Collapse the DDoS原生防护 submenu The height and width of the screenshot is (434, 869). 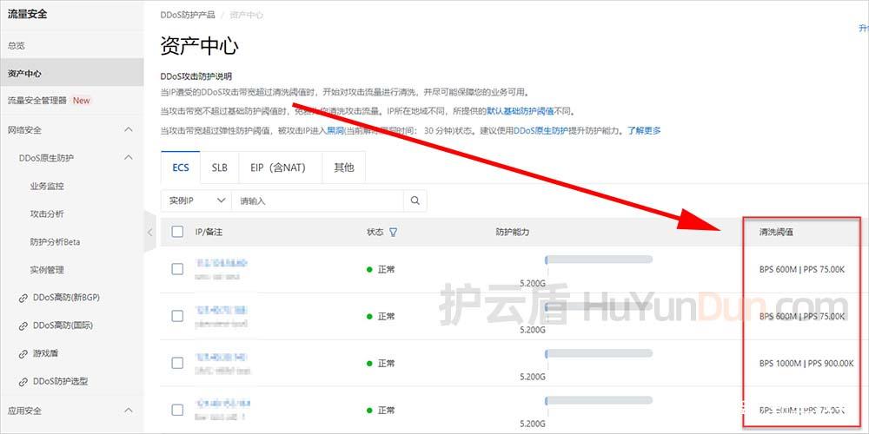click(x=129, y=158)
